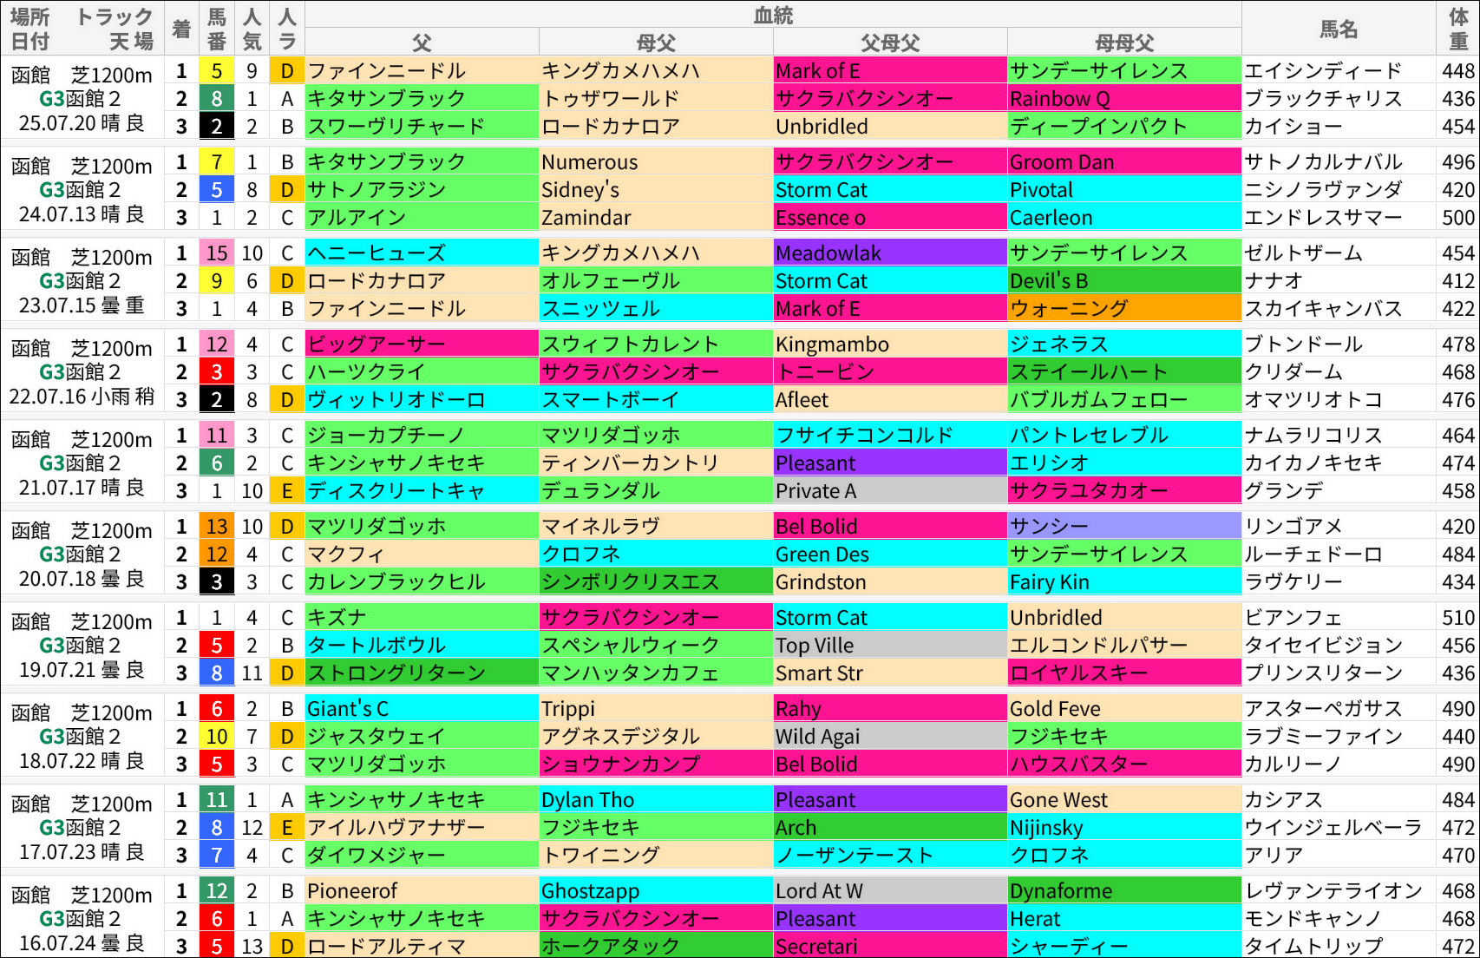Click horse name ブトンドール
The image size is (1480, 958).
point(1303,344)
